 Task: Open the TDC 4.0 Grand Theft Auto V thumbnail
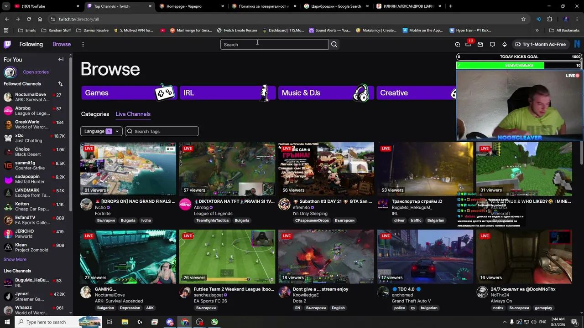(x=425, y=256)
